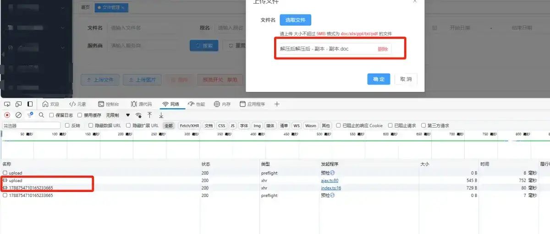This screenshot has height=234, width=550.
Task: Filter requests by Img
Action: (257, 126)
